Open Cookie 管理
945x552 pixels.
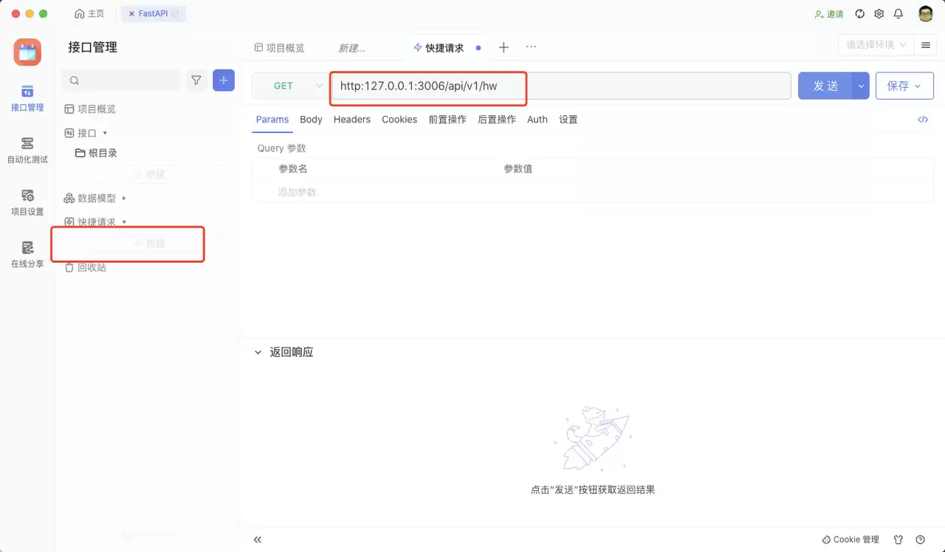[850, 539]
